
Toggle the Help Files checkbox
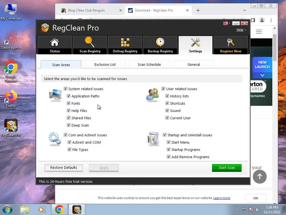pos(69,111)
